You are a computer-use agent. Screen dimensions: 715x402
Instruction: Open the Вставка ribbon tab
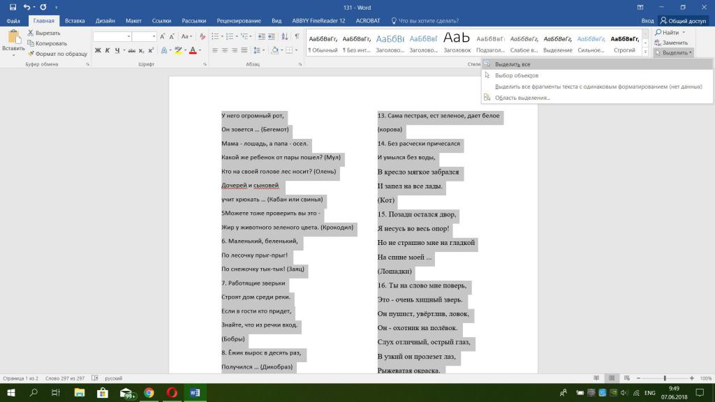pyautogui.click(x=75, y=21)
